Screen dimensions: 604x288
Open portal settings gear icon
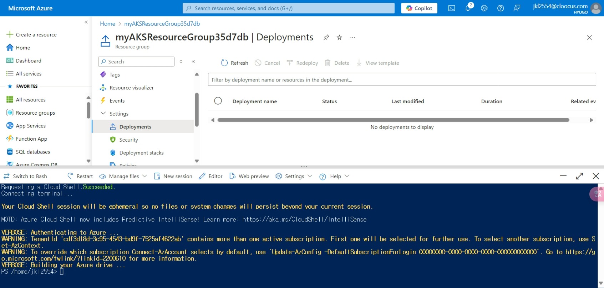[484, 8]
